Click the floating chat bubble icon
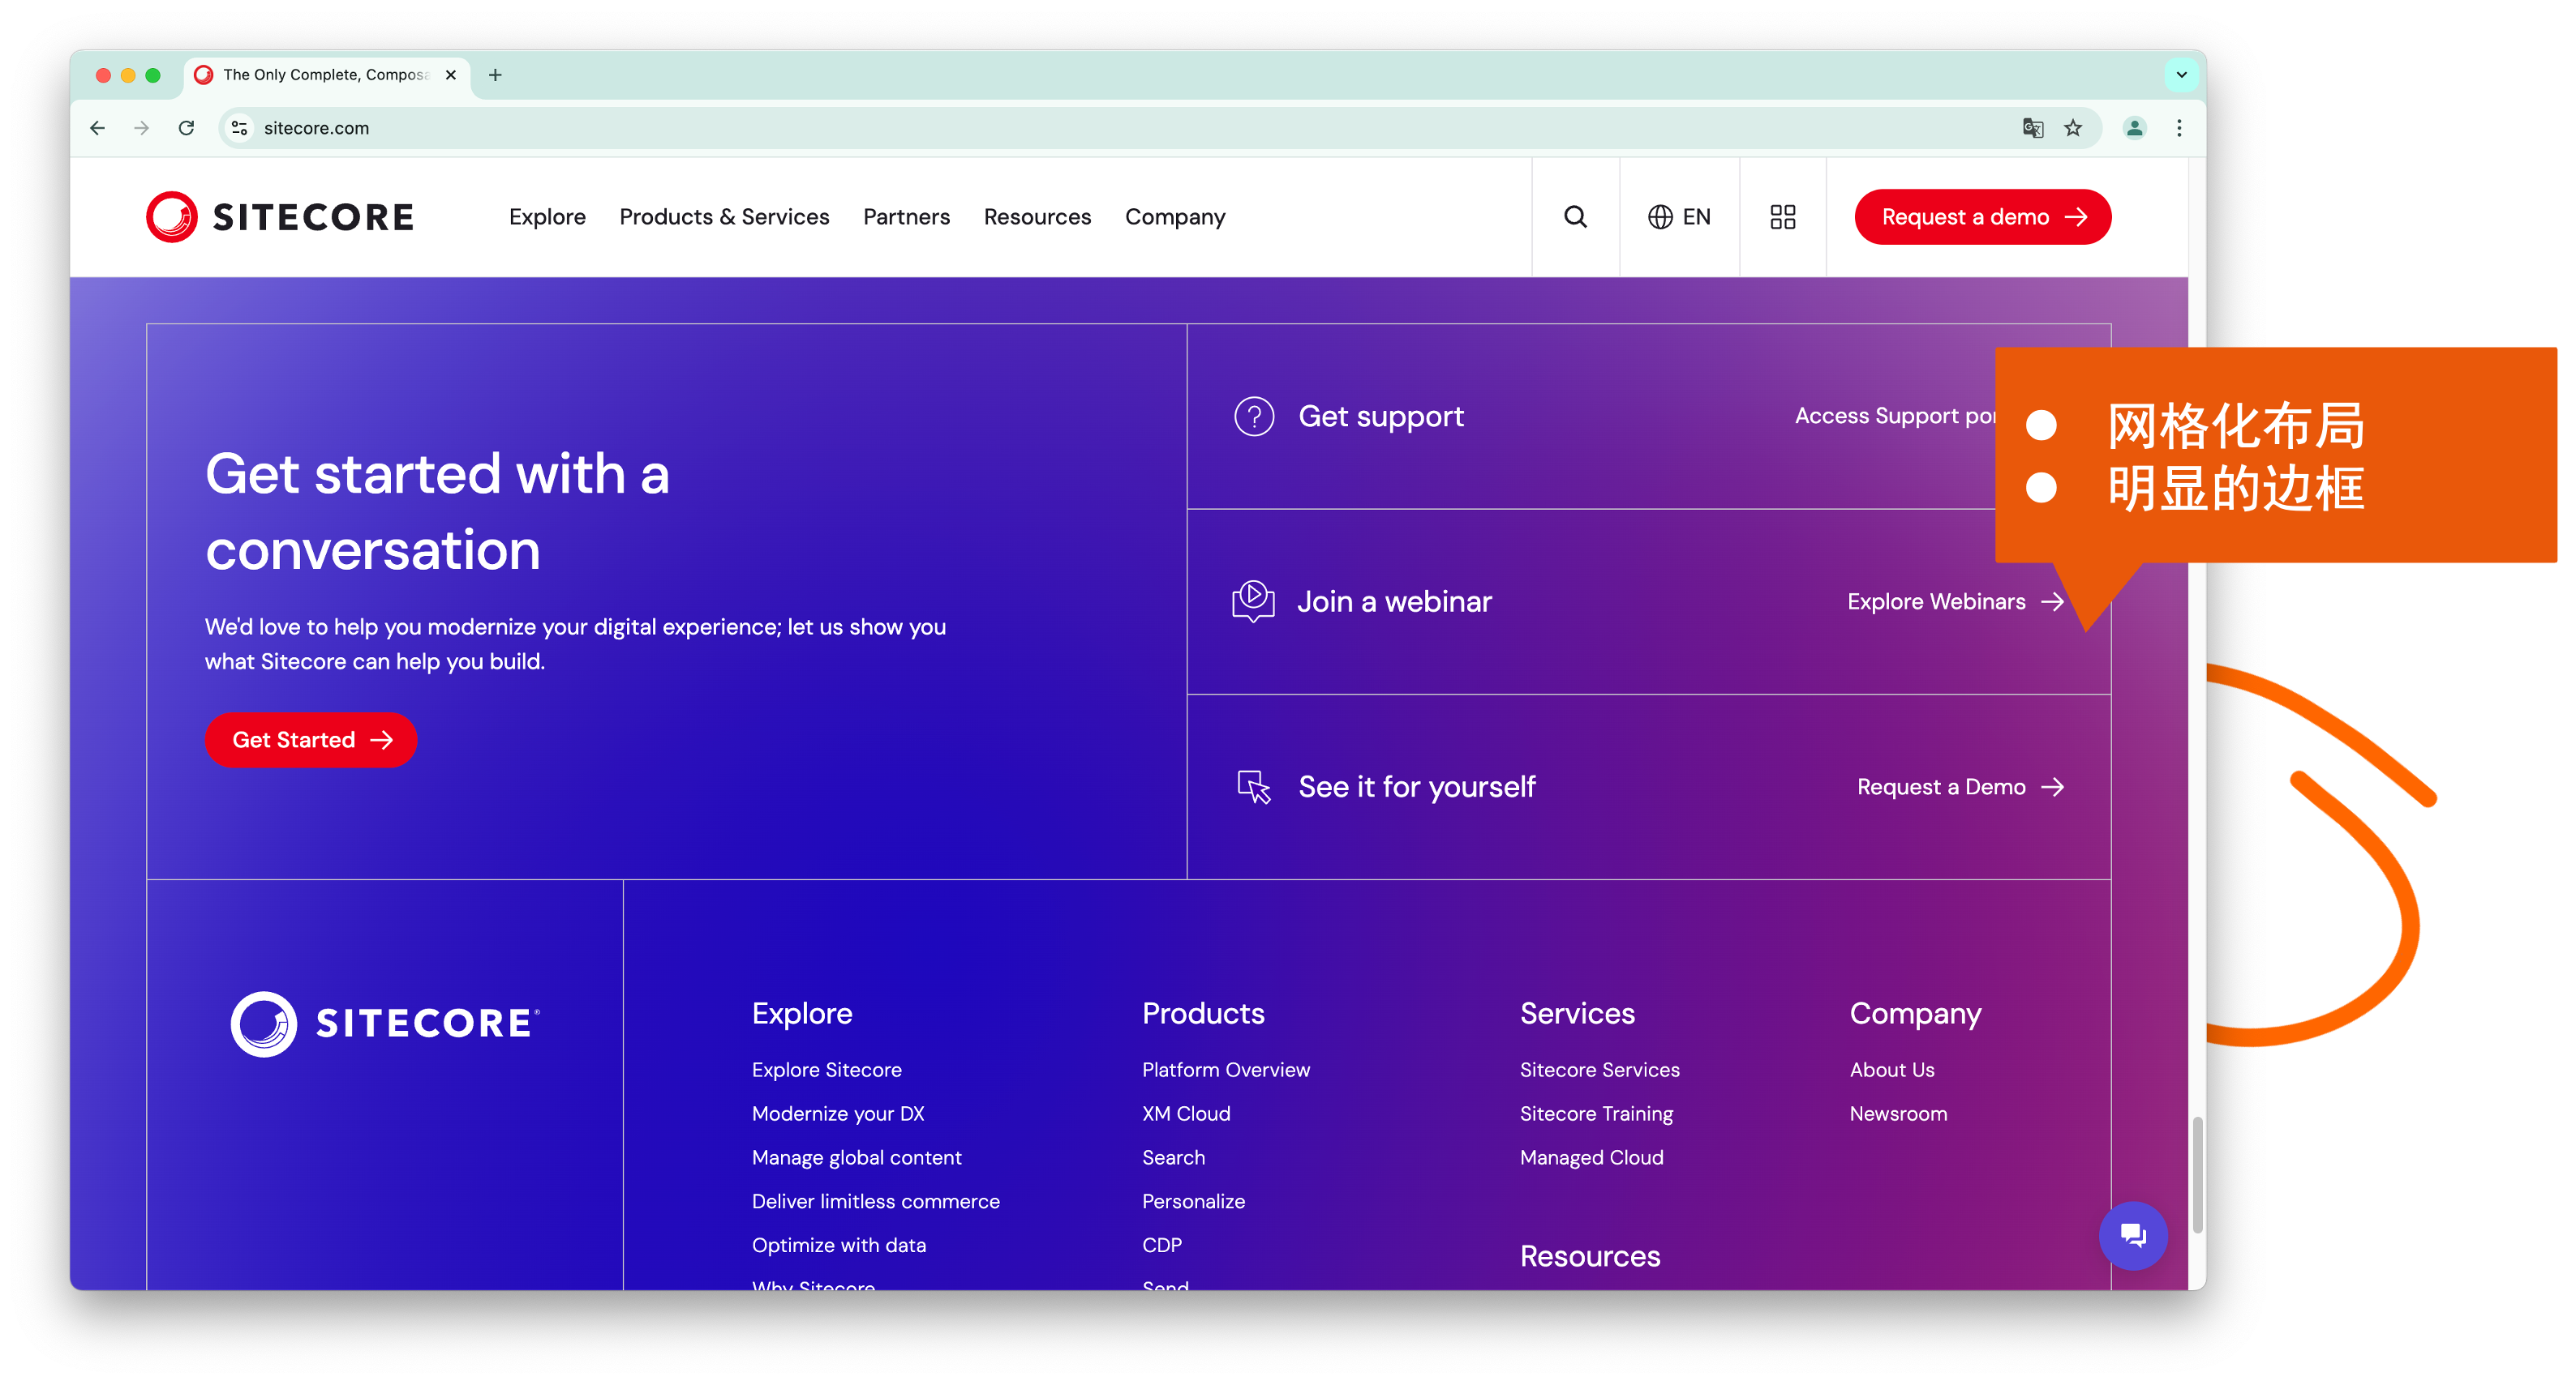This screenshot has width=2576, height=1385. click(x=2133, y=1235)
